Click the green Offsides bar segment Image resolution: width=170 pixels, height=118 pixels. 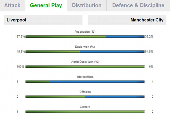(x=55, y=97)
